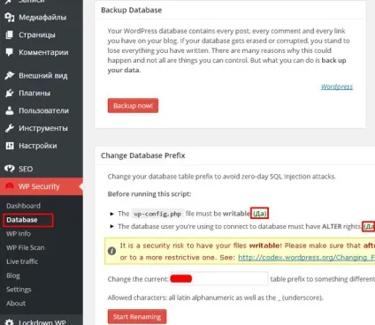Click the Start Renaming button
Image resolution: width=375 pixels, height=325 pixels.
(137, 317)
